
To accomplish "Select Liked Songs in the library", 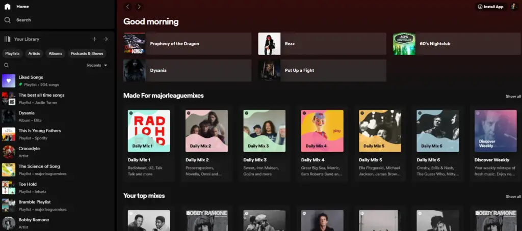I will pyautogui.click(x=57, y=81).
